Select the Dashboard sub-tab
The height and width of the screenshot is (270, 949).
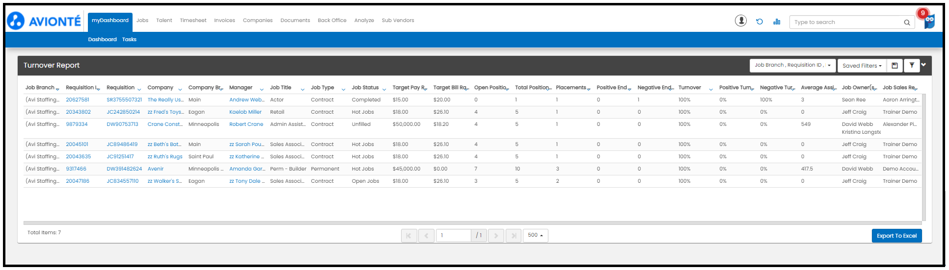coord(103,40)
